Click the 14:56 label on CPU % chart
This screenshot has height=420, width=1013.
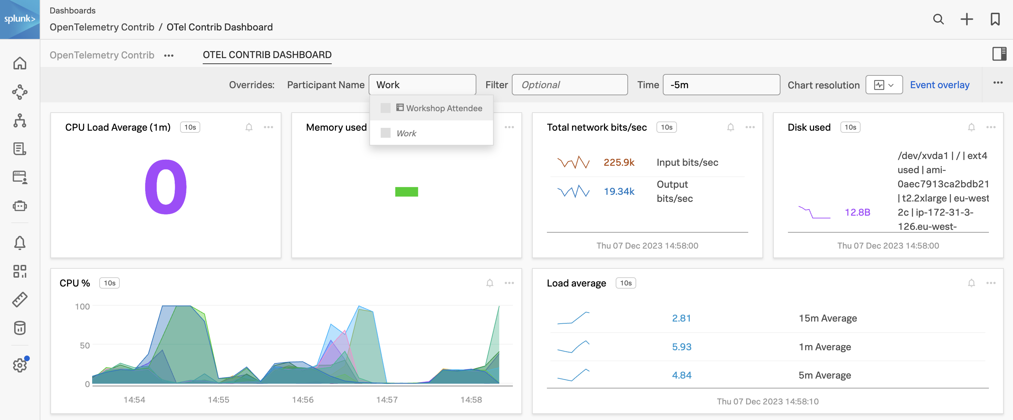click(302, 399)
